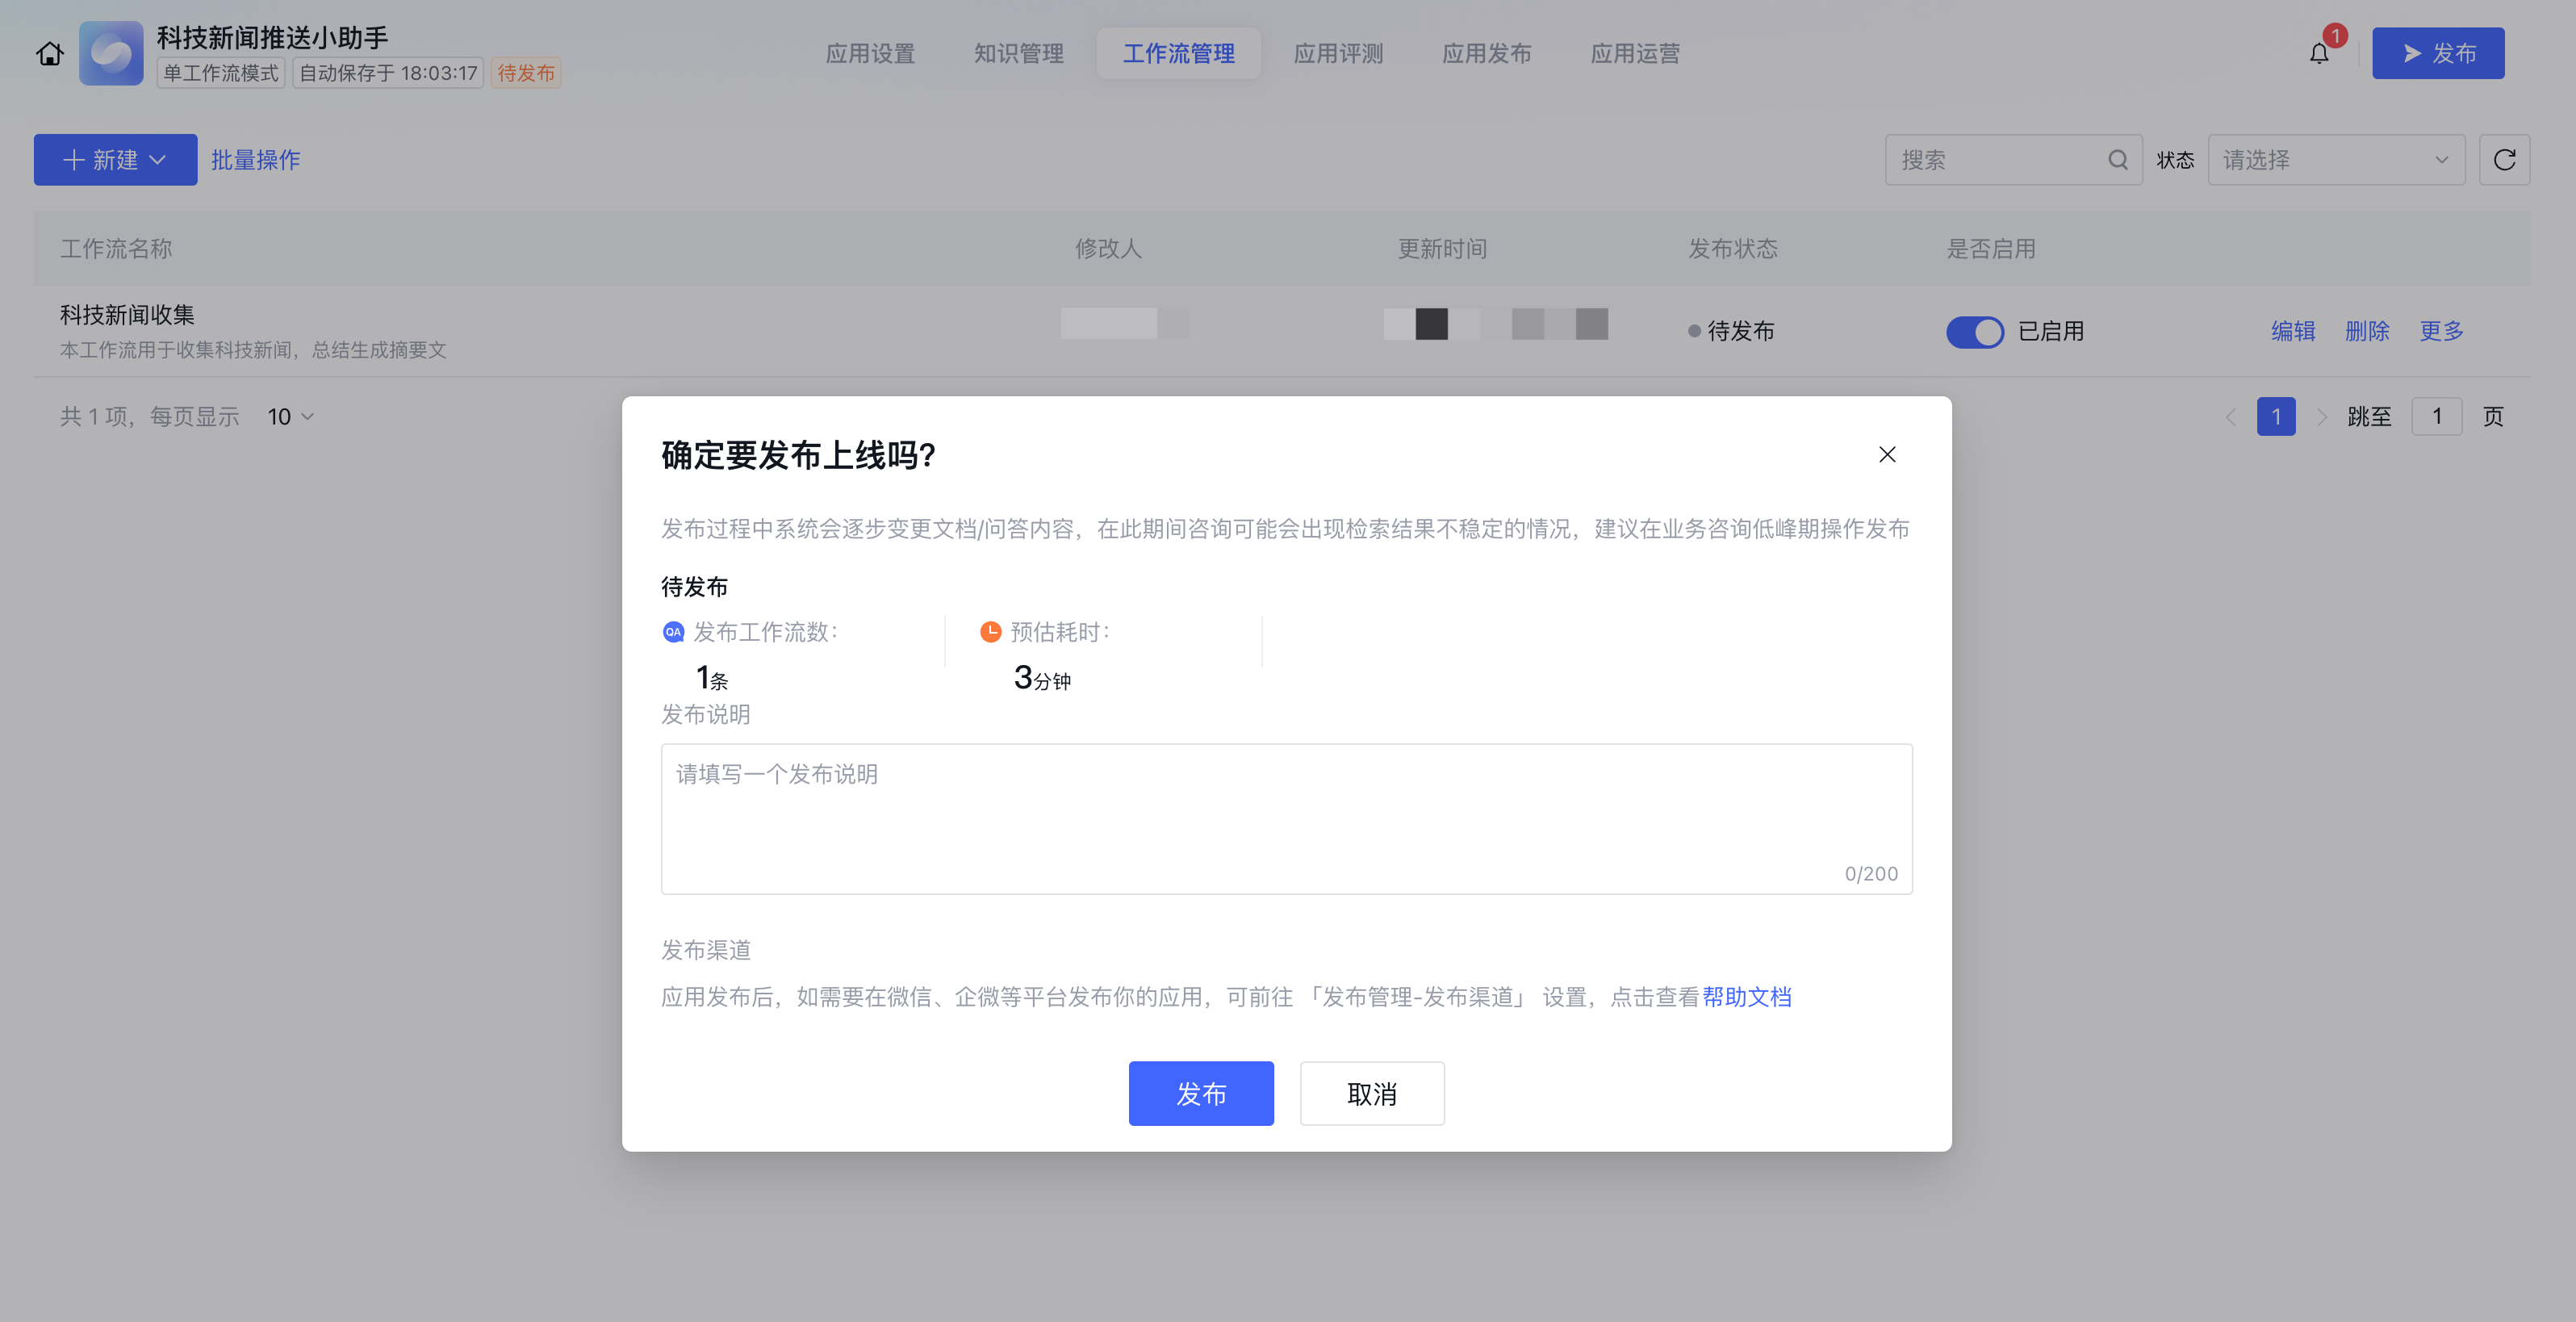Toggle the 已启用 workflow switch

pyautogui.click(x=1974, y=332)
